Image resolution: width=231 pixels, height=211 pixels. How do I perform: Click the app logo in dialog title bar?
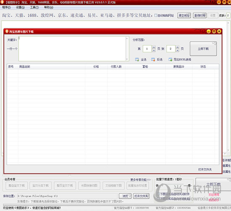[x=7, y=32]
